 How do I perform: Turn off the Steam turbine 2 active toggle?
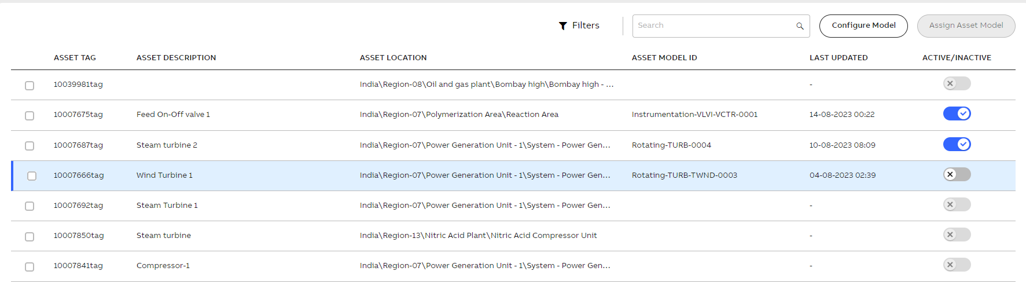pyautogui.click(x=957, y=144)
